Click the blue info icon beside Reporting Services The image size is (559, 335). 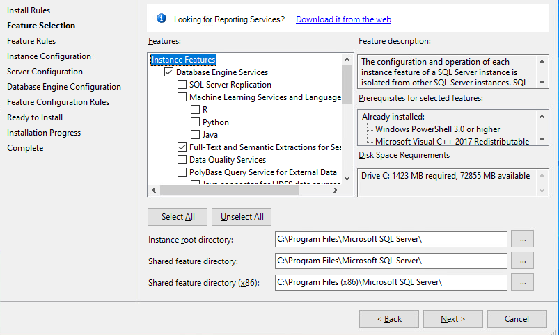pos(161,18)
